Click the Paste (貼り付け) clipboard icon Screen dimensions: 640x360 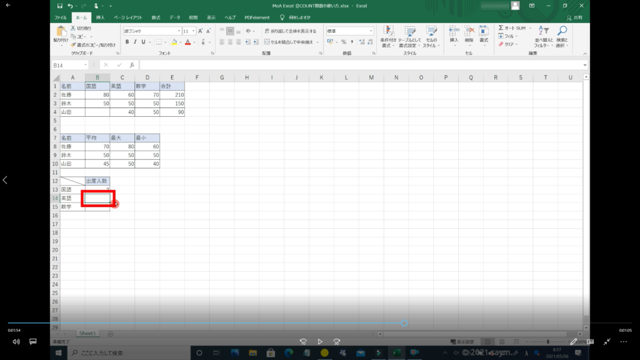[x=61, y=31]
